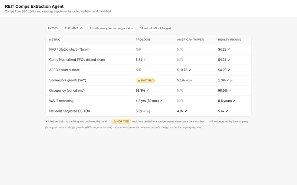The image size is (297, 185).
Task: Click the NOT TIED badge in the legend
Action: (121, 121)
